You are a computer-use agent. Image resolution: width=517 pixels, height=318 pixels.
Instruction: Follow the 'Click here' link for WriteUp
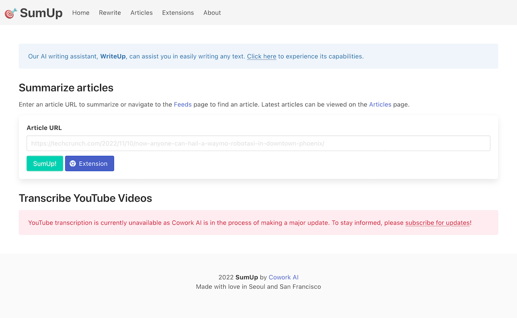click(261, 56)
